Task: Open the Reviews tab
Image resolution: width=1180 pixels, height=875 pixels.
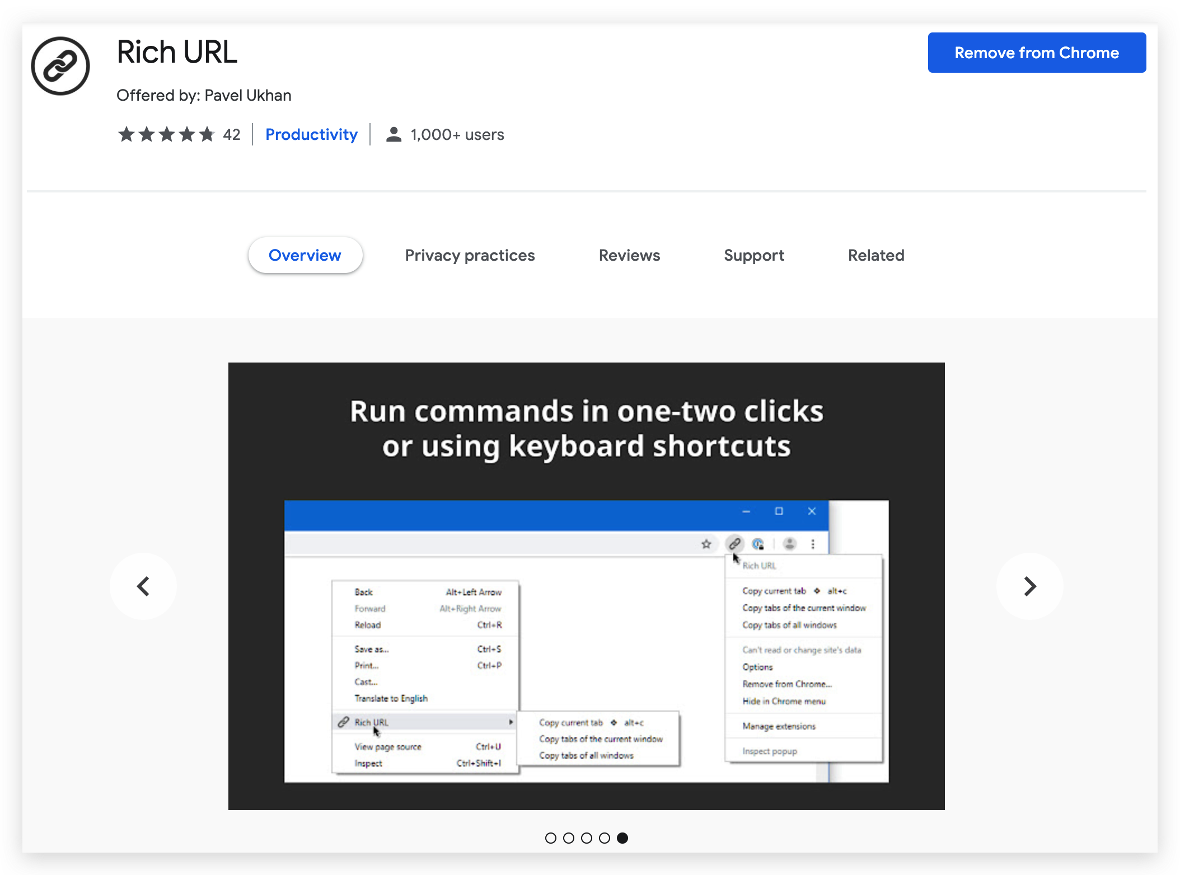Action: pyautogui.click(x=629, y=255)
